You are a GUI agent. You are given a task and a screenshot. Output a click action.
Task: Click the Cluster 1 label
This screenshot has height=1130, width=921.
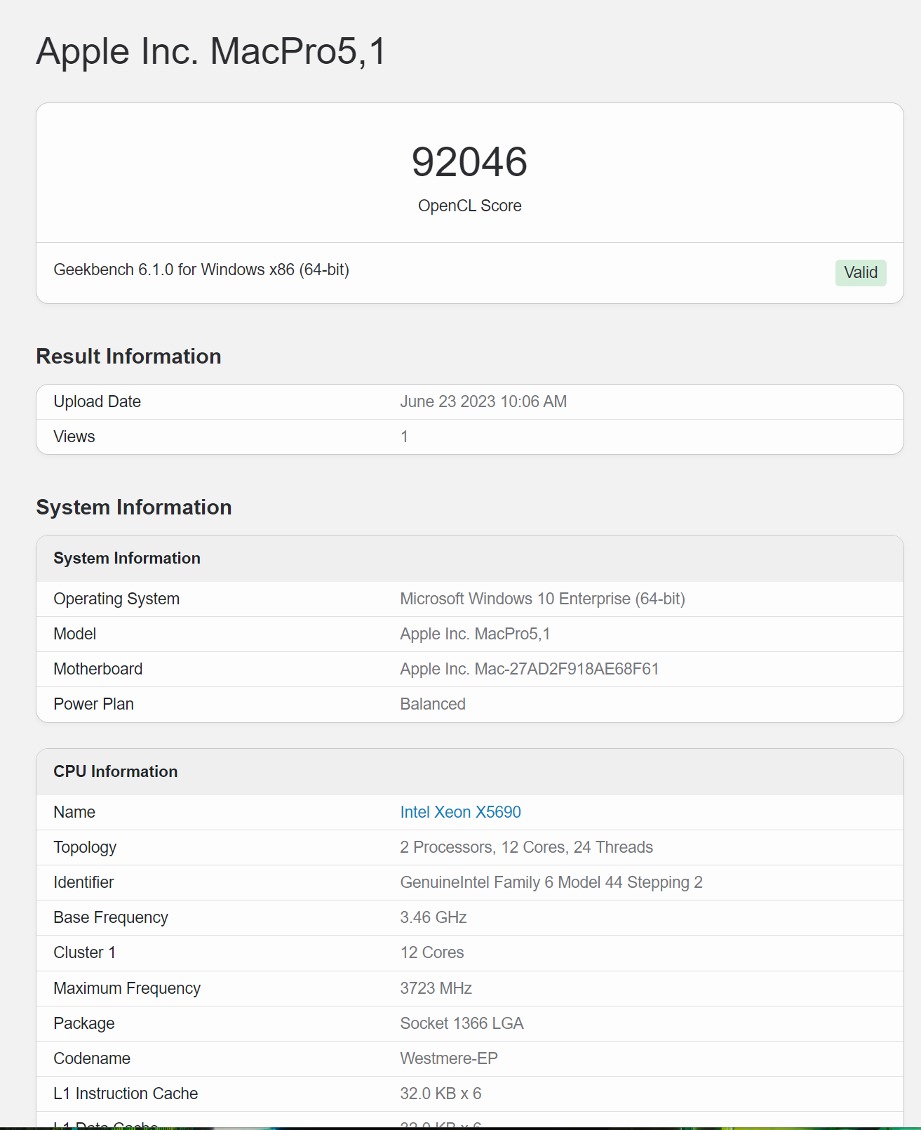[x=84, y=952]
